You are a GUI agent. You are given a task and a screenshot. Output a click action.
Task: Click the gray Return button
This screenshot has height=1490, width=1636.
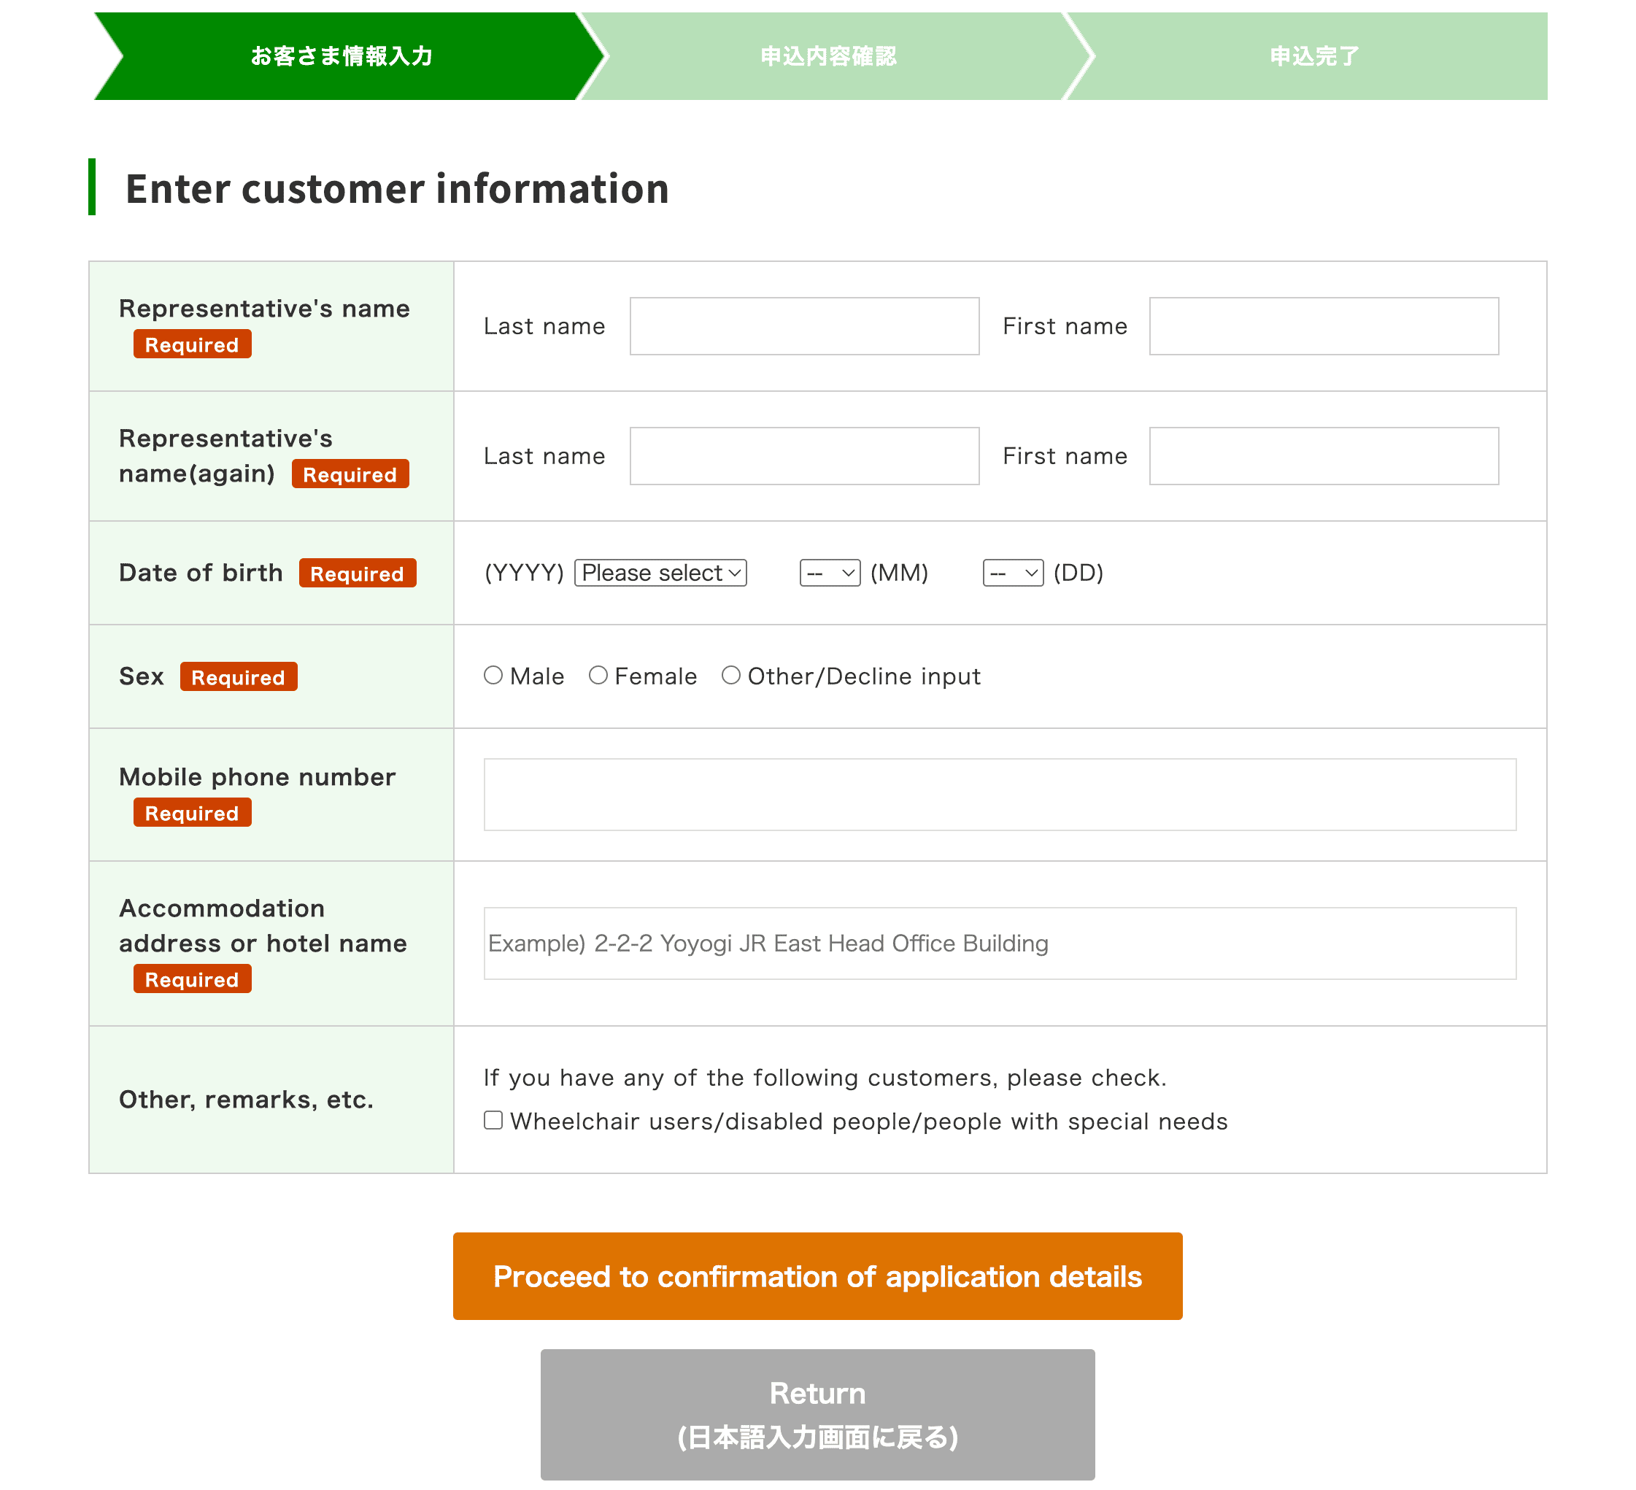tap(818, 1415)
